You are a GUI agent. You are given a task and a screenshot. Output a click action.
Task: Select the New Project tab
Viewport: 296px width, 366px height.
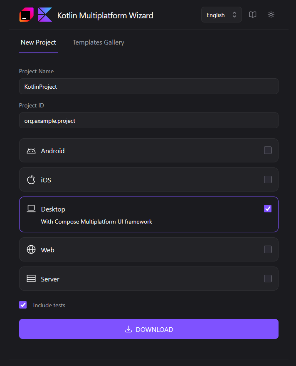coord(38,42)
